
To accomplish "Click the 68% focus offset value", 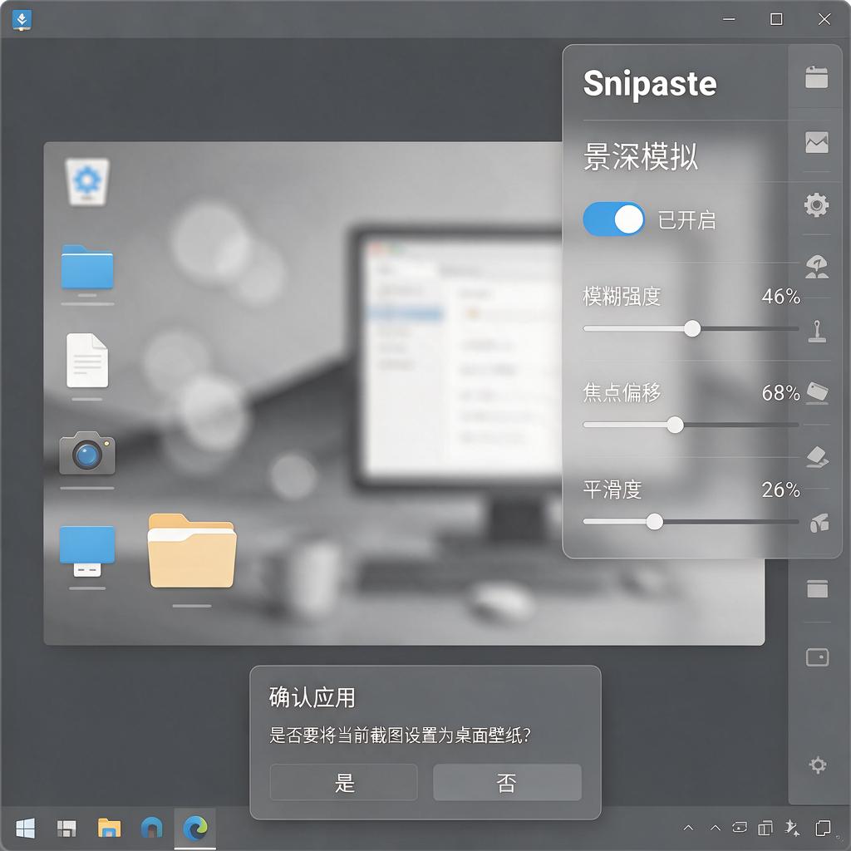I will pyautogui.click(x=780, y=392).
